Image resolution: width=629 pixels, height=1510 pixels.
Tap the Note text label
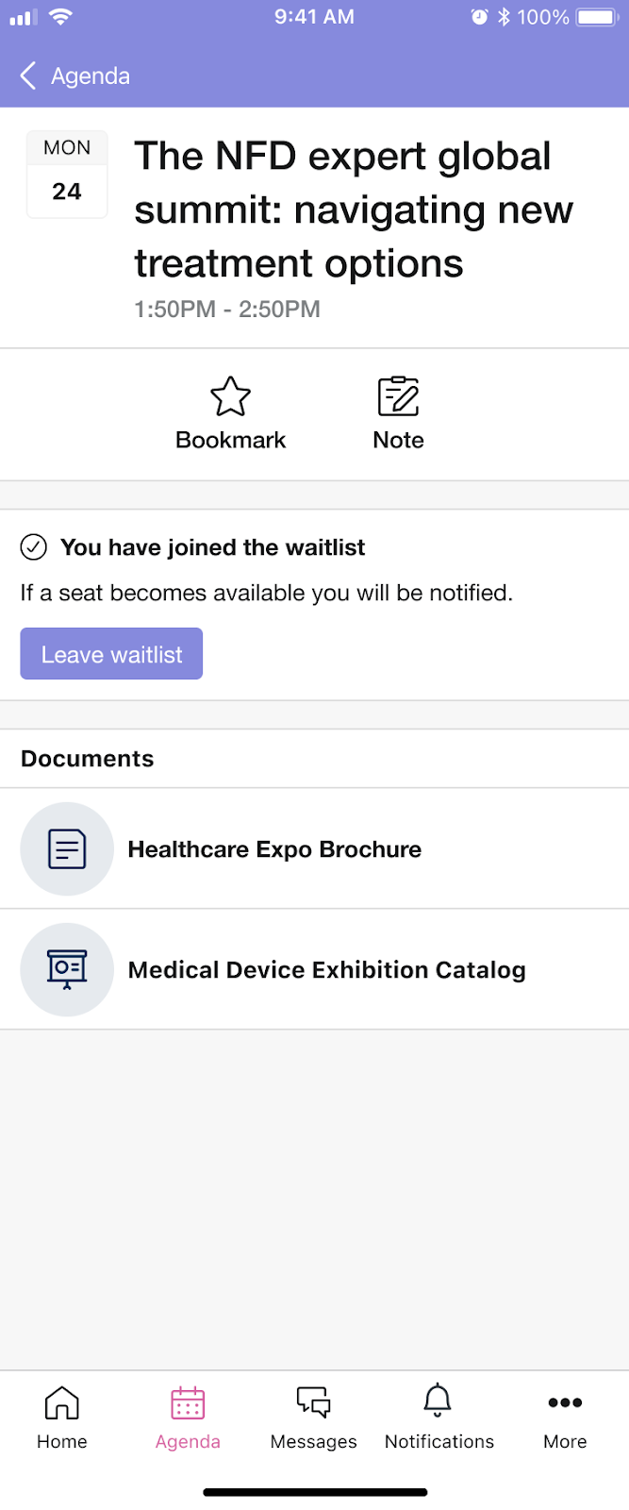(x=398, y=440)
